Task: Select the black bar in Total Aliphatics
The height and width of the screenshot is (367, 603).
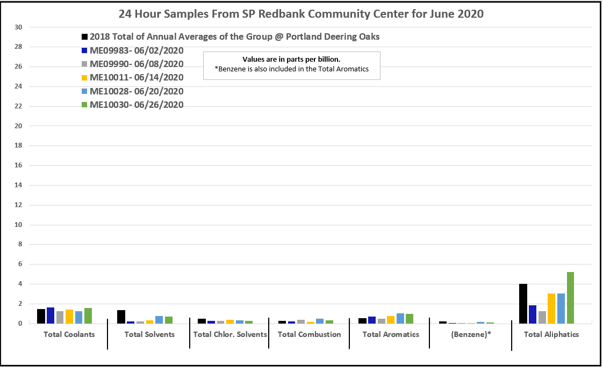Action: pyautogui.click(x=523, y=304)
